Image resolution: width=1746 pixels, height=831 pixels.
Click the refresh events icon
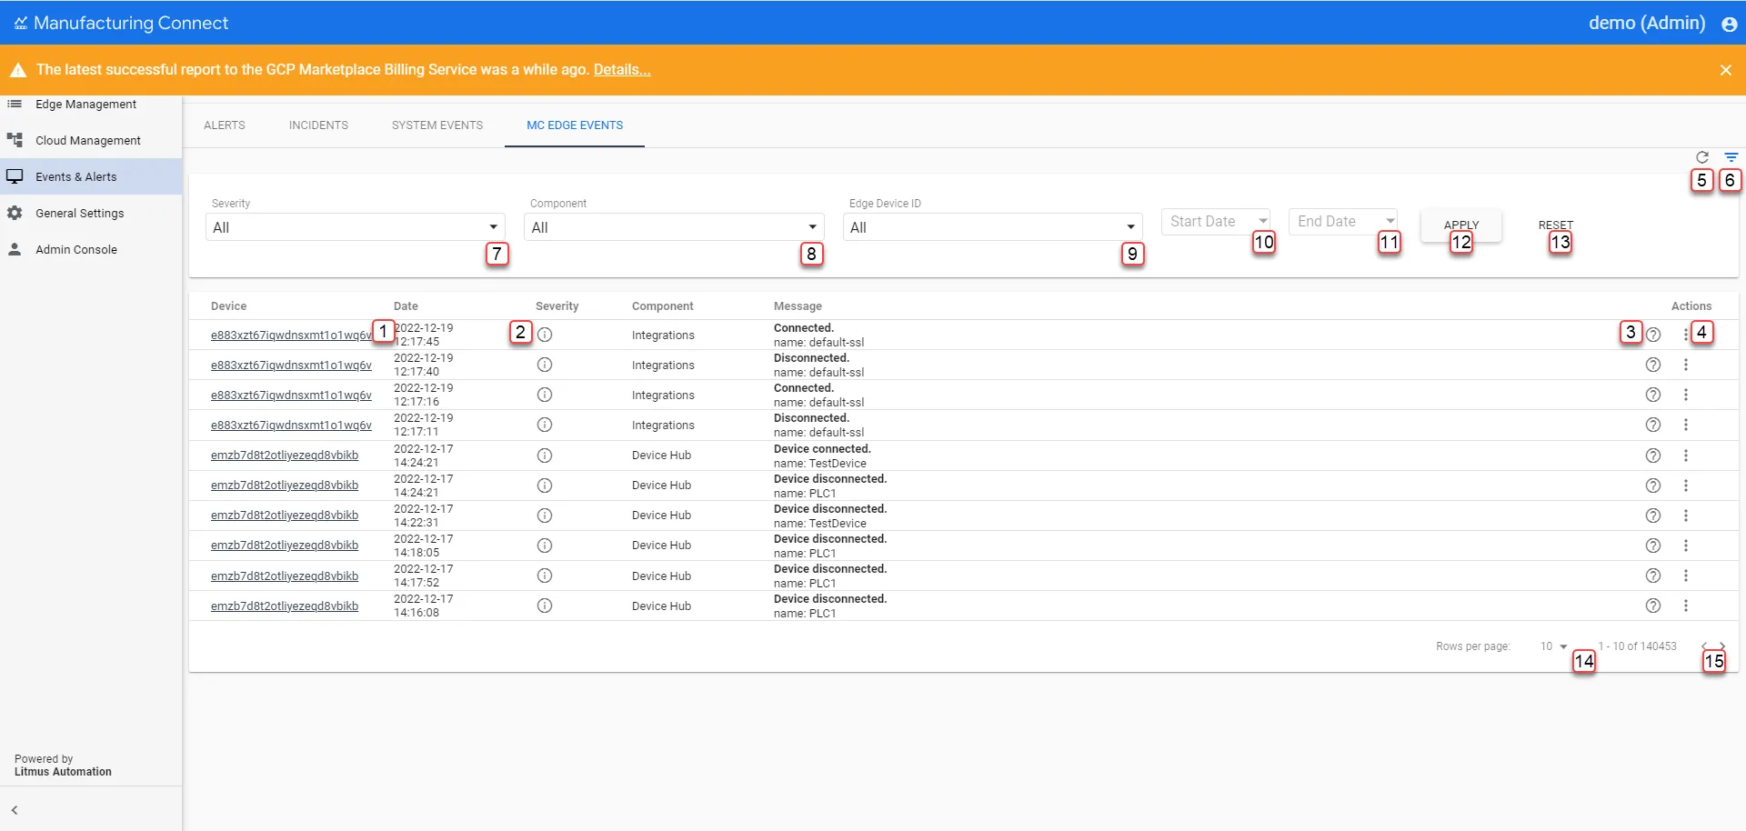[x=1702, y=157]
